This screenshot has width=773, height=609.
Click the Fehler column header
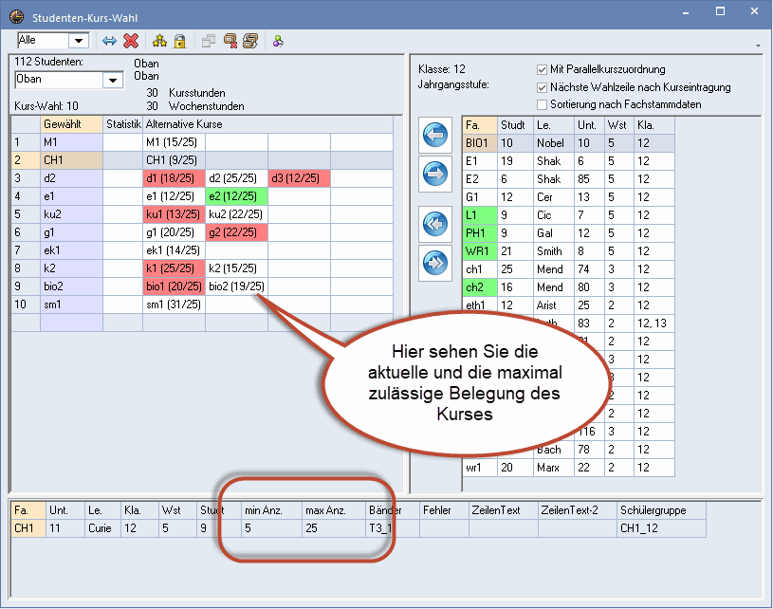(444, 510)
